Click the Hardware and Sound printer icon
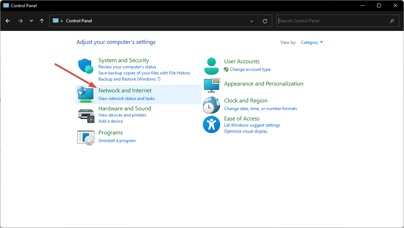The height and width of the screenshot is (228, 404). point(86,115)
